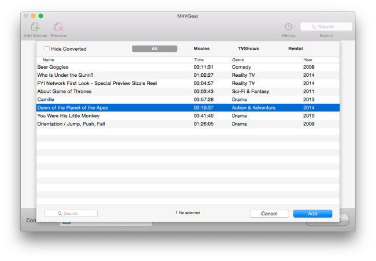Select the Beer Goggles row
The width and height of the screenshot is (376, 261).
(188, 67)
